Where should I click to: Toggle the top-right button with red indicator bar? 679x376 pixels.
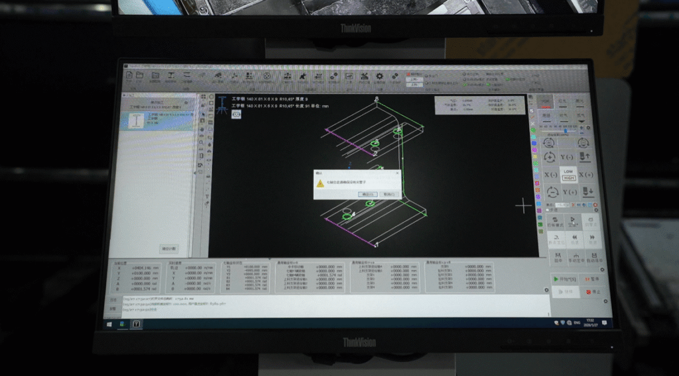545,103
